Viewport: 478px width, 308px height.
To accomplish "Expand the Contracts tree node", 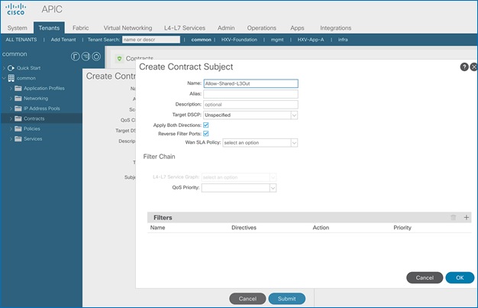I will 11,118.
